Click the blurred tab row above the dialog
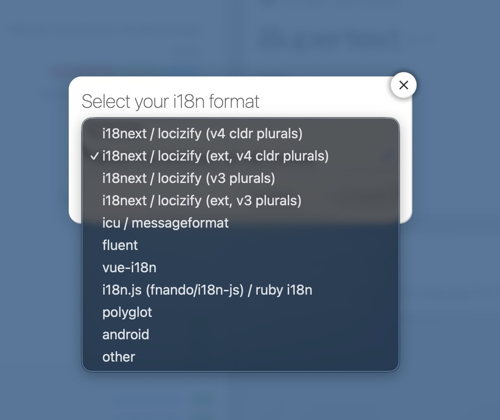 point(125,71)
